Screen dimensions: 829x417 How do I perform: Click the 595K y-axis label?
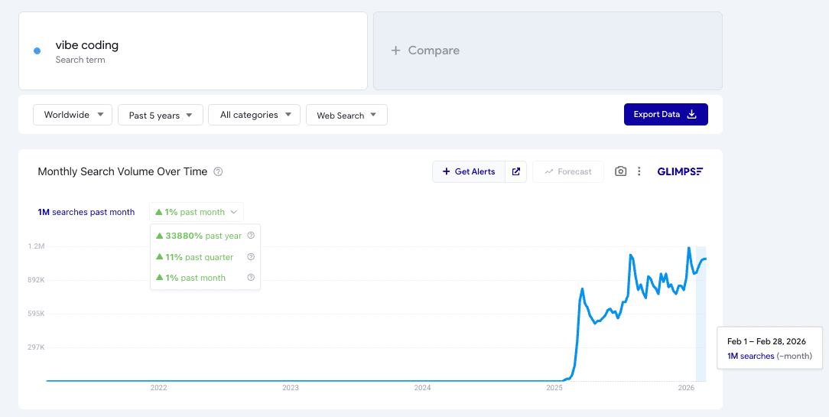pyautogui.click(x=36, y=314)
